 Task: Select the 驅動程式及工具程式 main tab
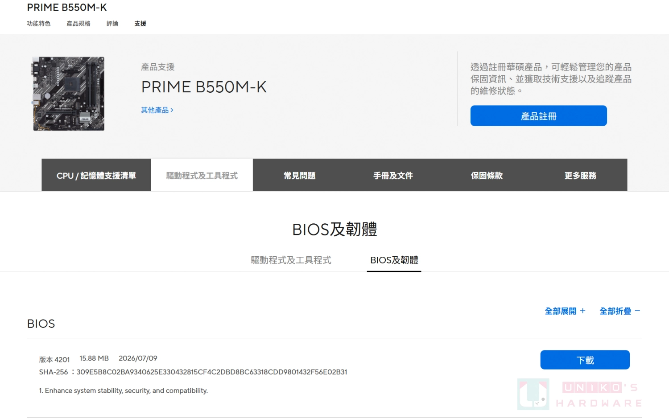coord(202,175)
